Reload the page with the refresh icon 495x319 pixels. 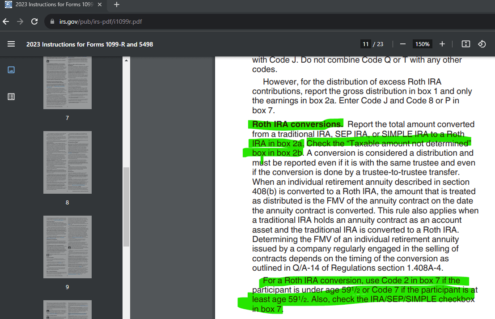[x=34, y=21]
